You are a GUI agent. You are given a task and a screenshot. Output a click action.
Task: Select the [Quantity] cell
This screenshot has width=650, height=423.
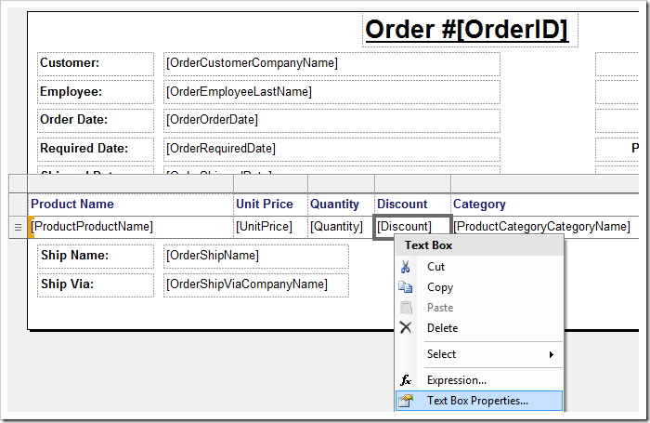tap(341, 227)
